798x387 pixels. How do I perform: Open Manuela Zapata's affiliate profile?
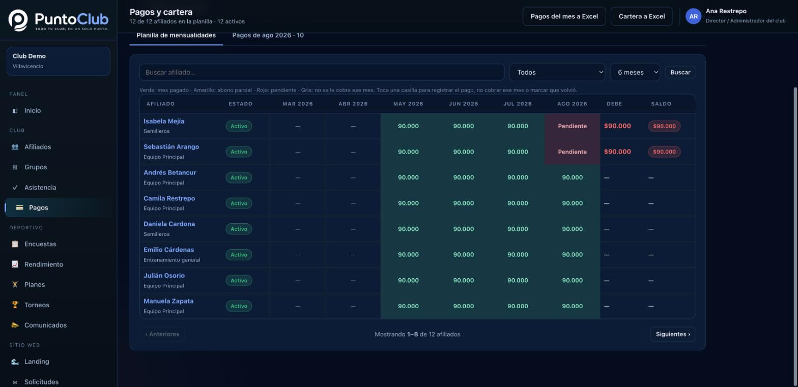click(x=168, y=301)
